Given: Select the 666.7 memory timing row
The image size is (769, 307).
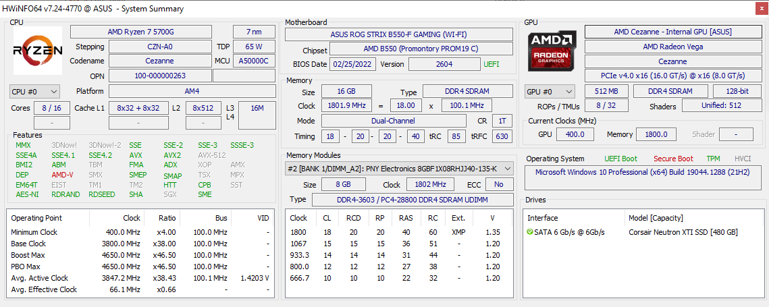Looking at the screenshot, I should pos(400,278).
